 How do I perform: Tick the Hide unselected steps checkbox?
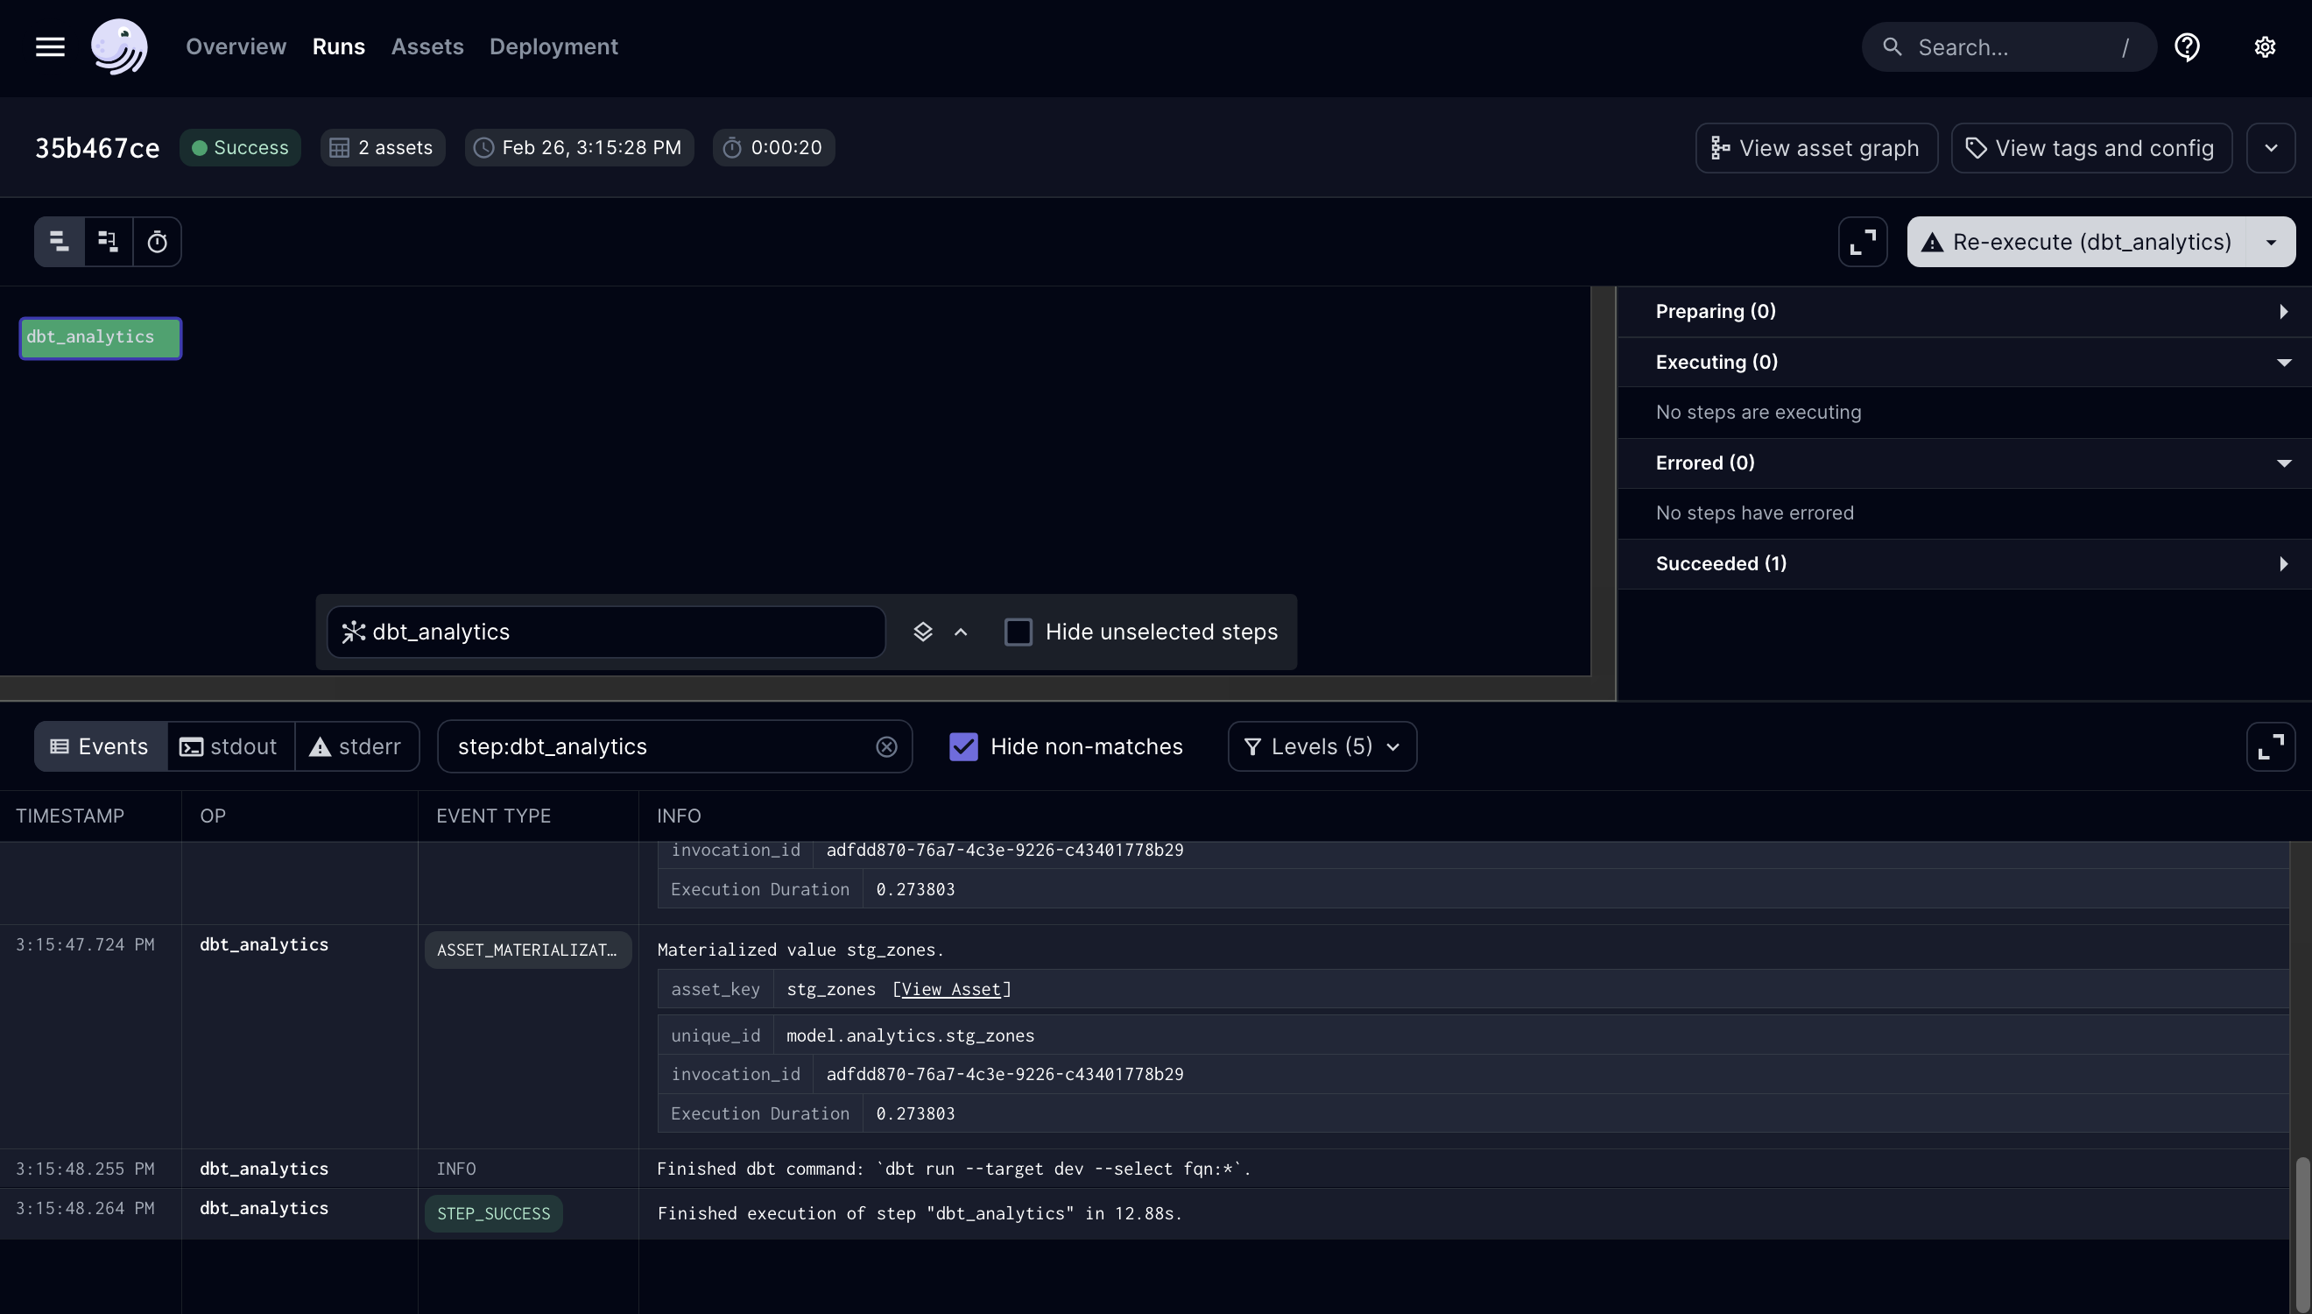coord(1018,632)
